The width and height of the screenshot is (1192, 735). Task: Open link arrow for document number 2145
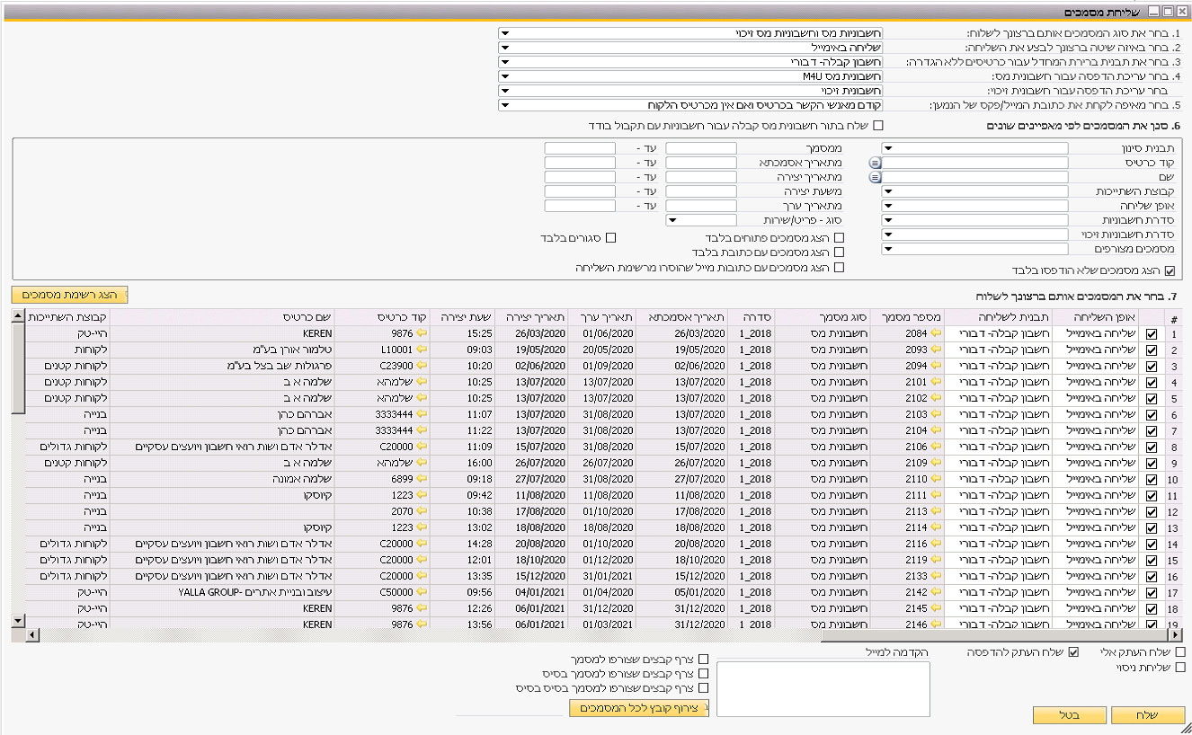tap(936, 608)
